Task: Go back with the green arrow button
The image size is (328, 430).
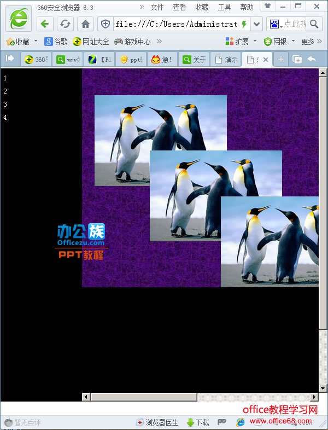Action: [45, 24]
